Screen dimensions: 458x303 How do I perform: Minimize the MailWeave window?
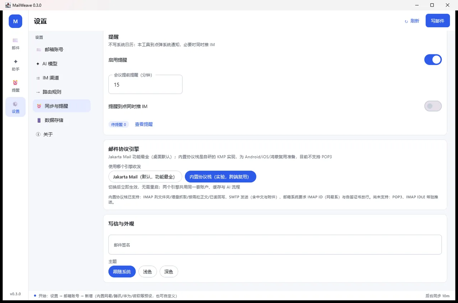tap(417, 5)
